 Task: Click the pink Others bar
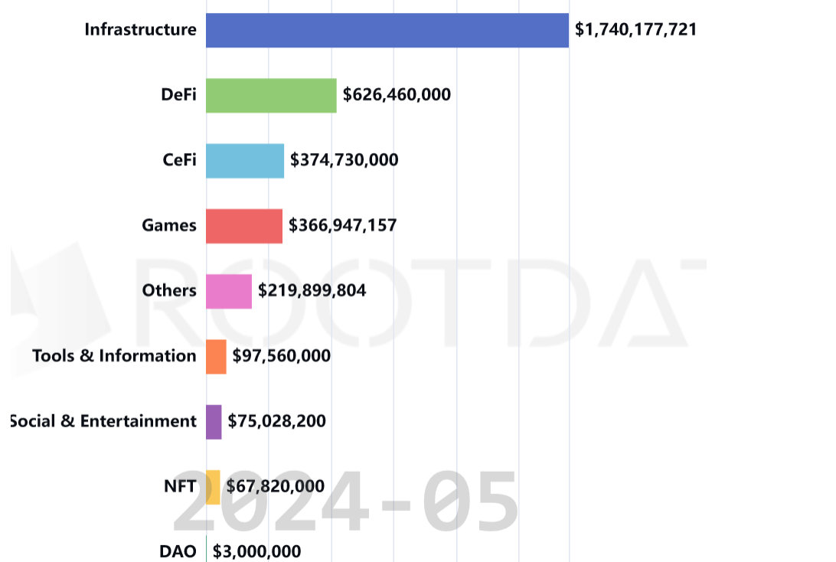point(229,291)
